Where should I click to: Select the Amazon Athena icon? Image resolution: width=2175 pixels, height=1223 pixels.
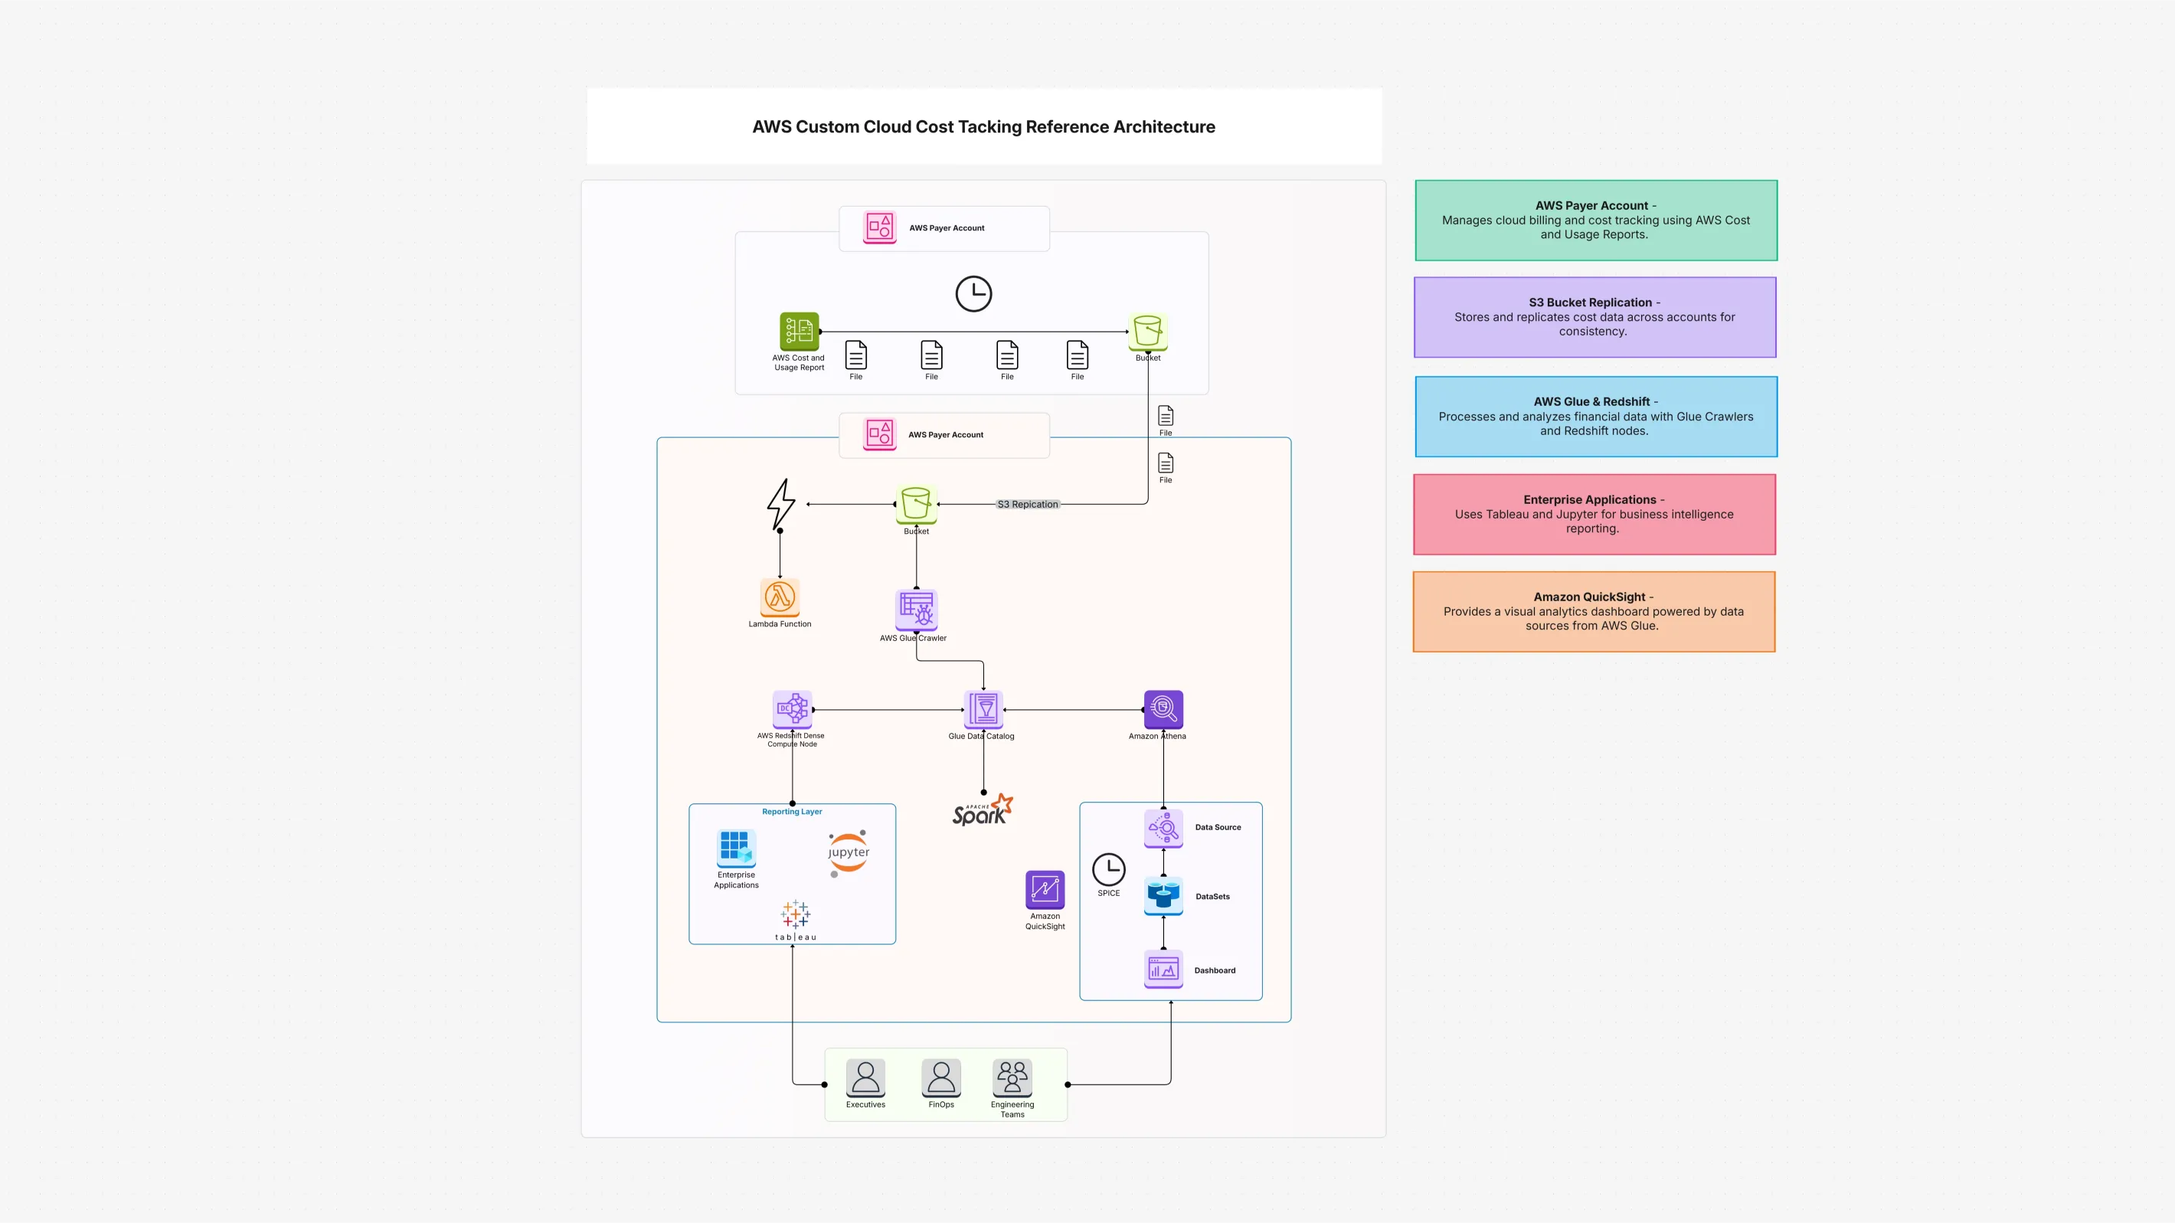(1162, 710)
